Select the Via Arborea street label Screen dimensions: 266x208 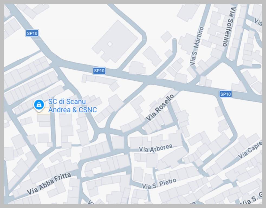click(x=156, y=148)
